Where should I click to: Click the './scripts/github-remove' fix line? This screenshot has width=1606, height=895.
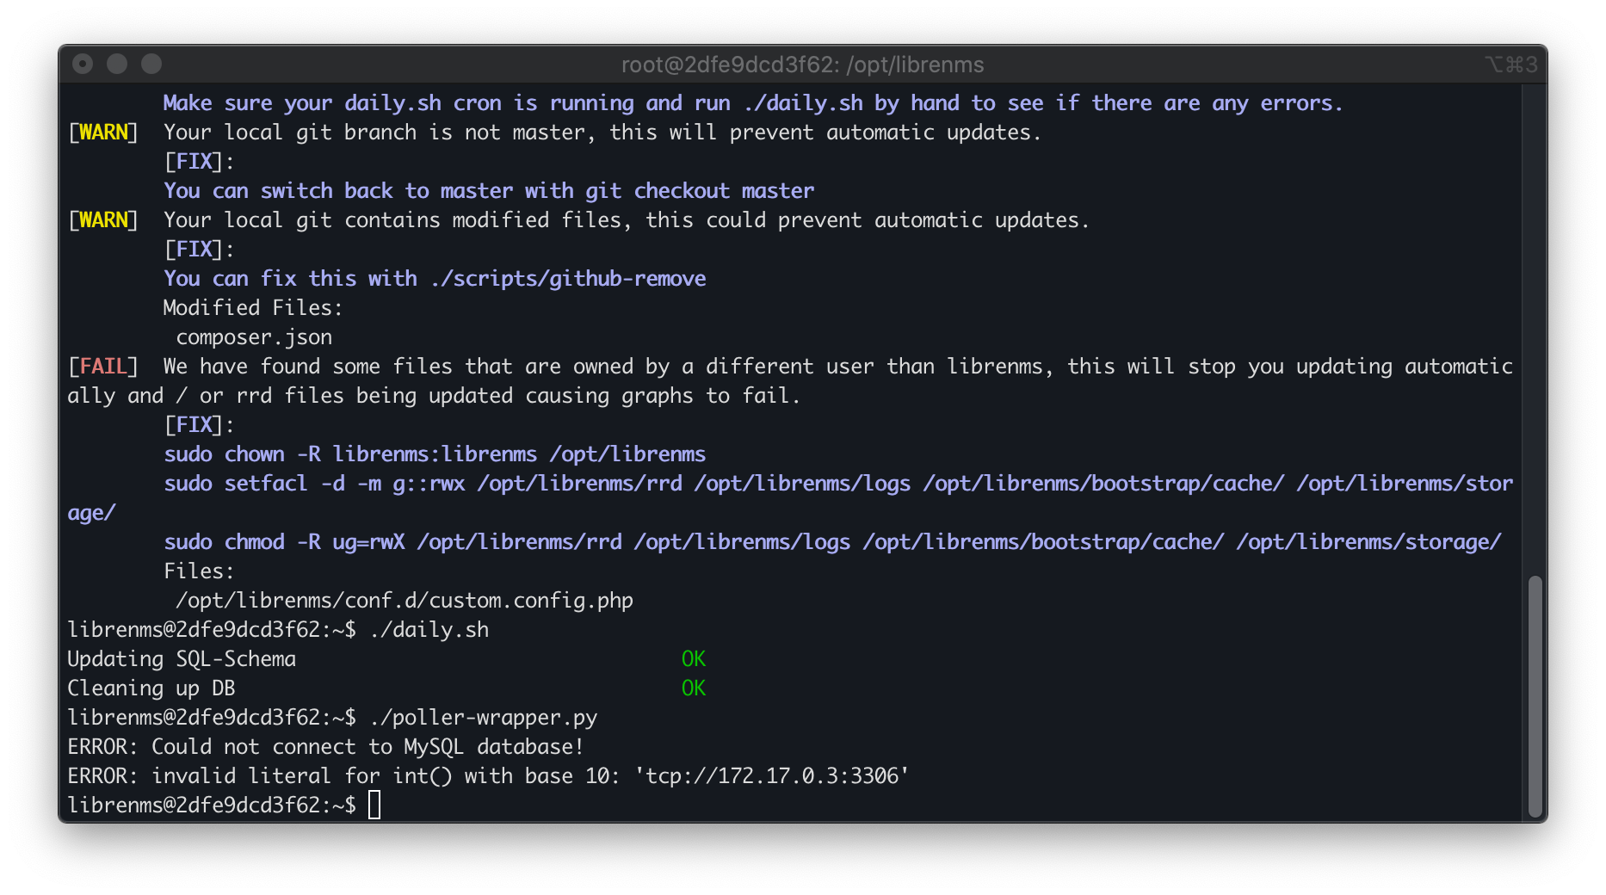coord(435,279)
